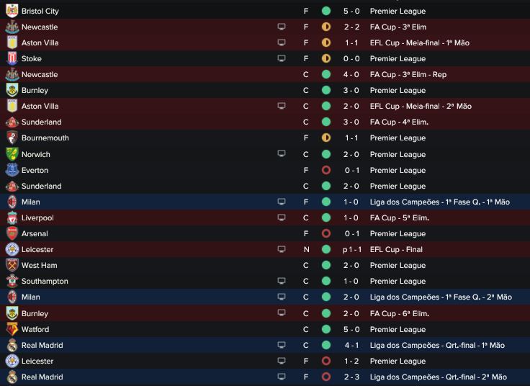Click the green win indicator for Watford match
530x386 pixels.
[x=326, y=329]
